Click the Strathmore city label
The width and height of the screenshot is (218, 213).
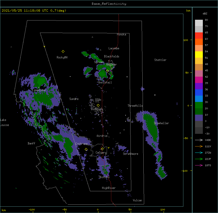click(x=130, y=154)
